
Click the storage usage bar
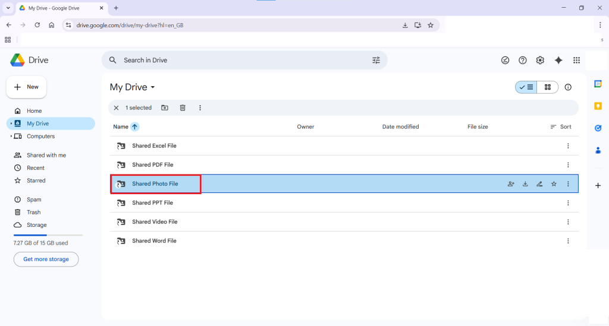coord(48,235)
